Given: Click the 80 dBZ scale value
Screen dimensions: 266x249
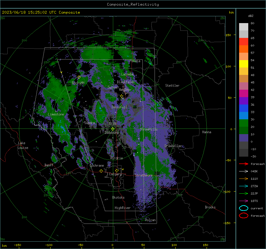Looking at the screenshot, I should 252,23.
